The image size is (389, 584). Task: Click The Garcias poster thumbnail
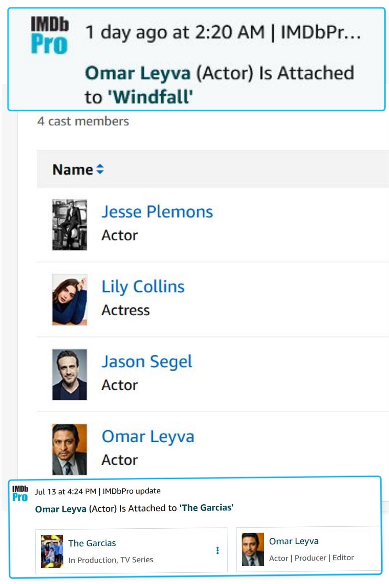[52, 551]
